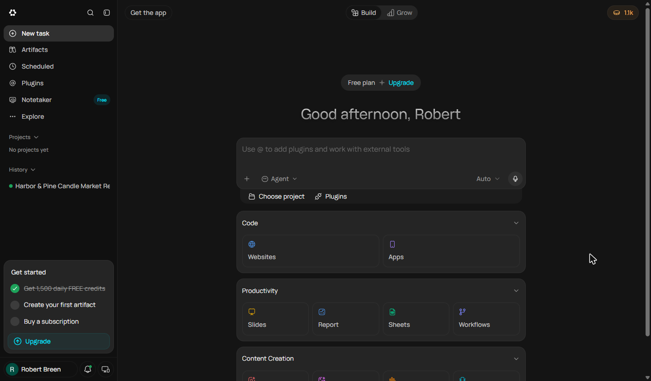Tick the Buy a subscription circle
This screenshot has width=651, height=381.
(x=15, y=321)
